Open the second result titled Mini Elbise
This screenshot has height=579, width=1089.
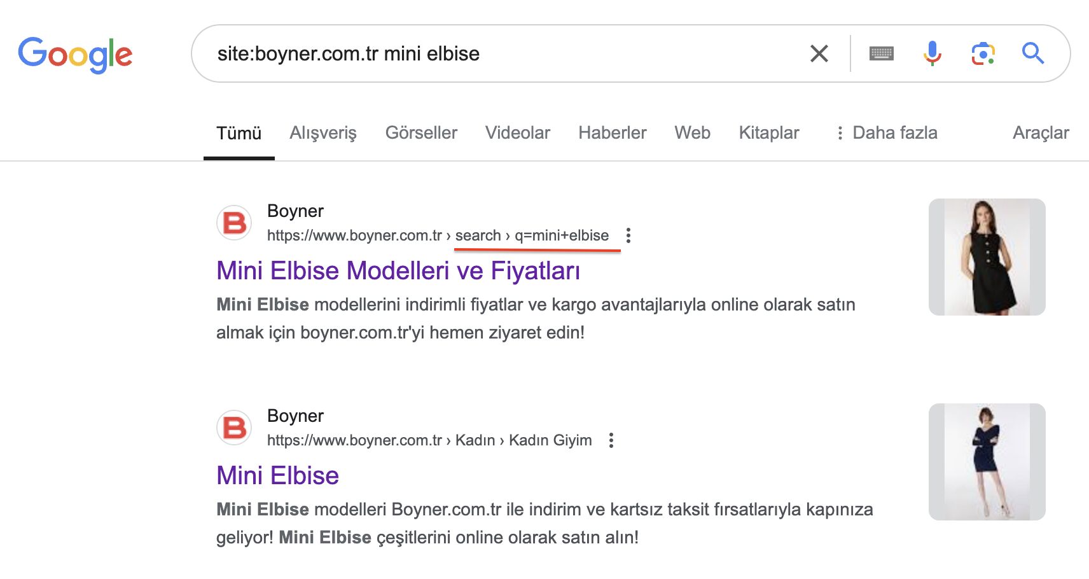pyautogui.click(x=277, y=476)
